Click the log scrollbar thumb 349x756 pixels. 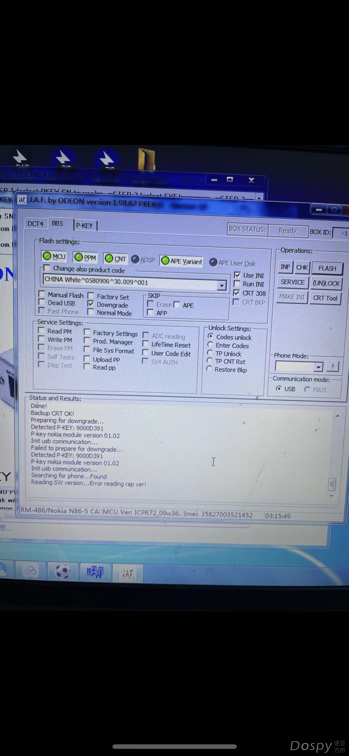click(x=332, y=484)
